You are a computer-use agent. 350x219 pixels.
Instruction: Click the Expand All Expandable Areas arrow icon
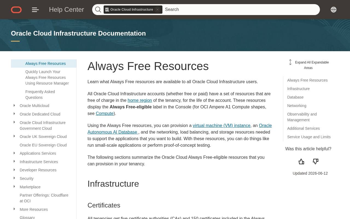pos(290,62)
